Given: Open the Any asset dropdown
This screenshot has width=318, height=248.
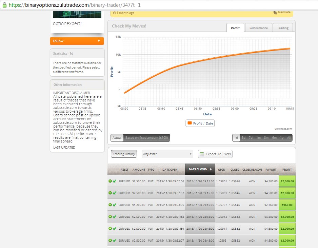Looking at the screenshot, I should [167, 154].
